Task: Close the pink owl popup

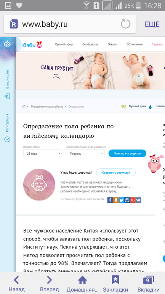Action: pos(162,157)
